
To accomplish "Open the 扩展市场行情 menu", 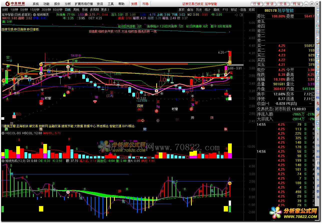I will pos(84,4).
